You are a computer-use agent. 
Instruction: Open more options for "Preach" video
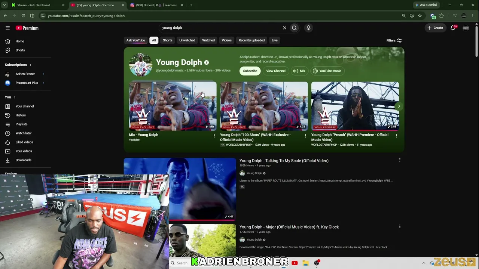click(x=397, y=136)
